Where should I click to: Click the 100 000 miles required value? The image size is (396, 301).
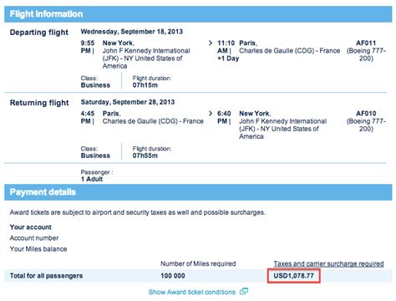(x=173, y=276)
